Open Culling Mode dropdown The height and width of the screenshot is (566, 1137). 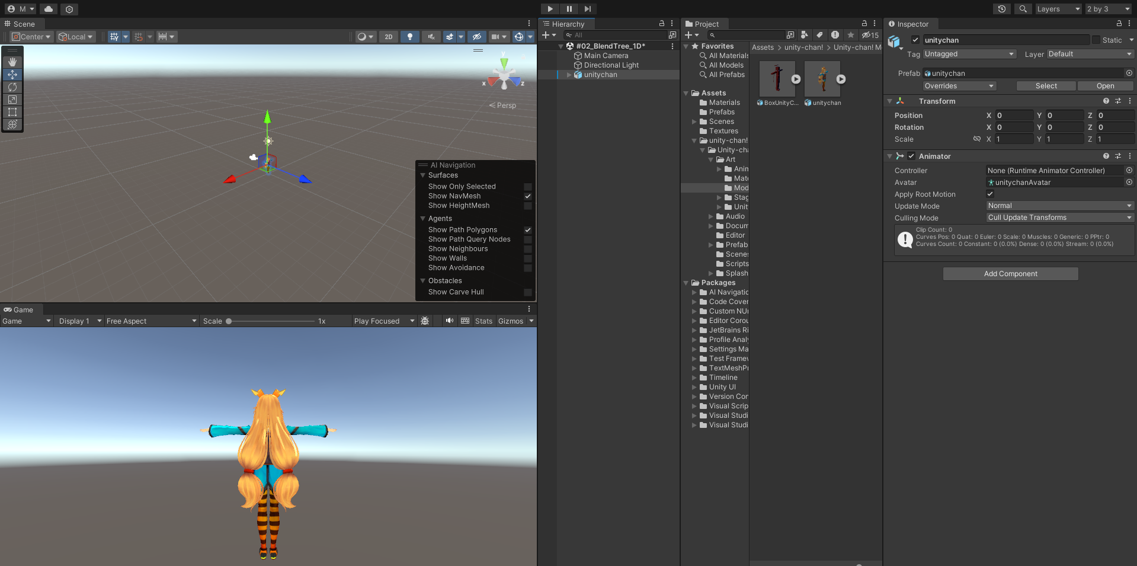(x=1060, y=218)
